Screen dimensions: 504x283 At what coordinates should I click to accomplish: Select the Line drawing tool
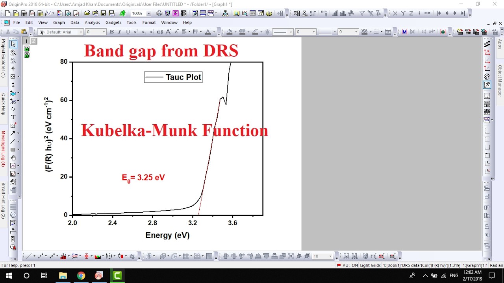click(x=13, y=141)
